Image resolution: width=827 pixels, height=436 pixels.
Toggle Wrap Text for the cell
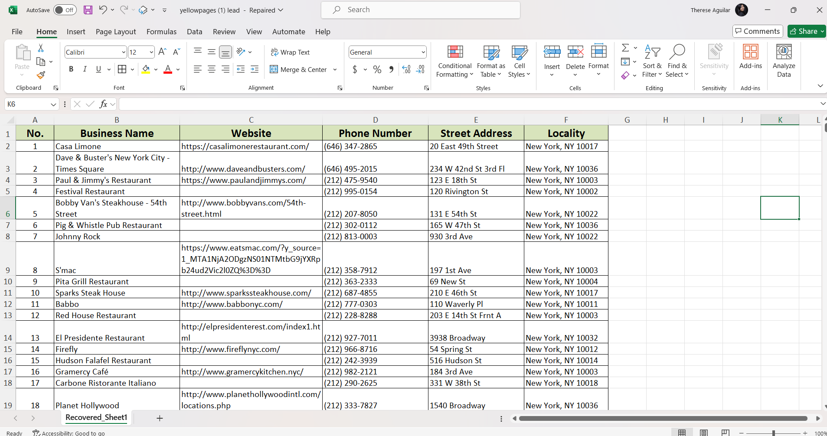pyautogui.click(x=290, y=52)
